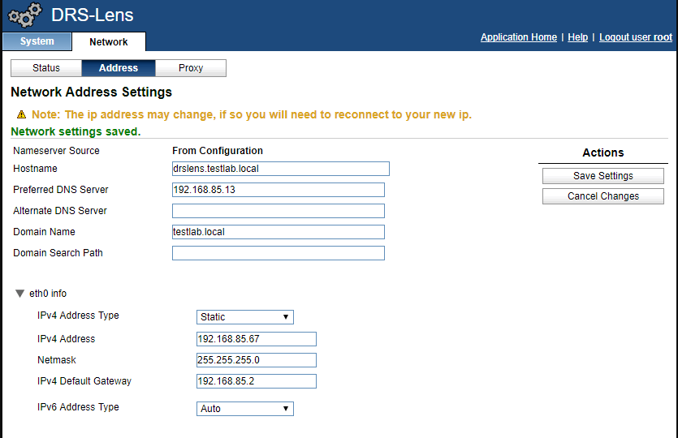Click the Preferred DNS Server field

278,190
